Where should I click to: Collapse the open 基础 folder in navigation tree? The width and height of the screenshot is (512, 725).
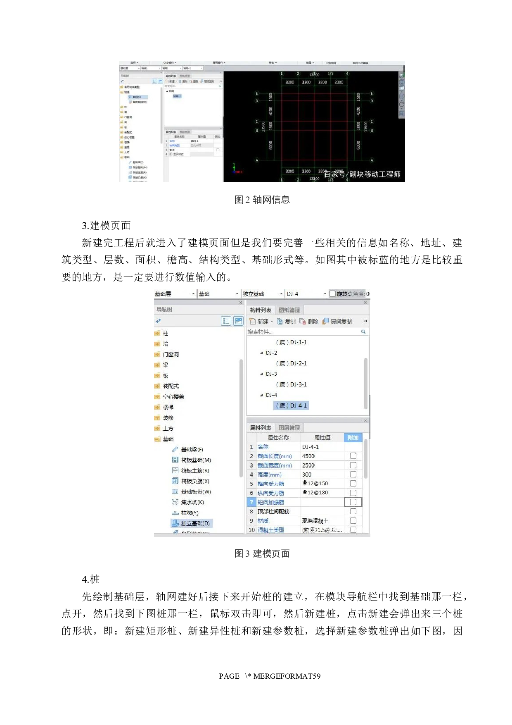pyautogui.click(x=157, y=439)
